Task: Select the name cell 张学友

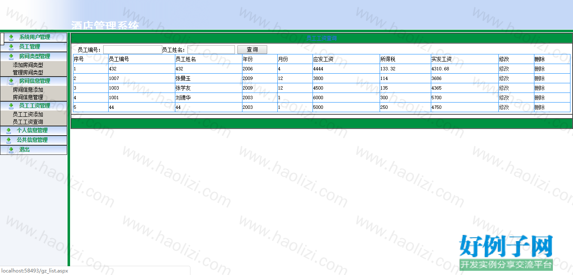Action: coord(183,88)
